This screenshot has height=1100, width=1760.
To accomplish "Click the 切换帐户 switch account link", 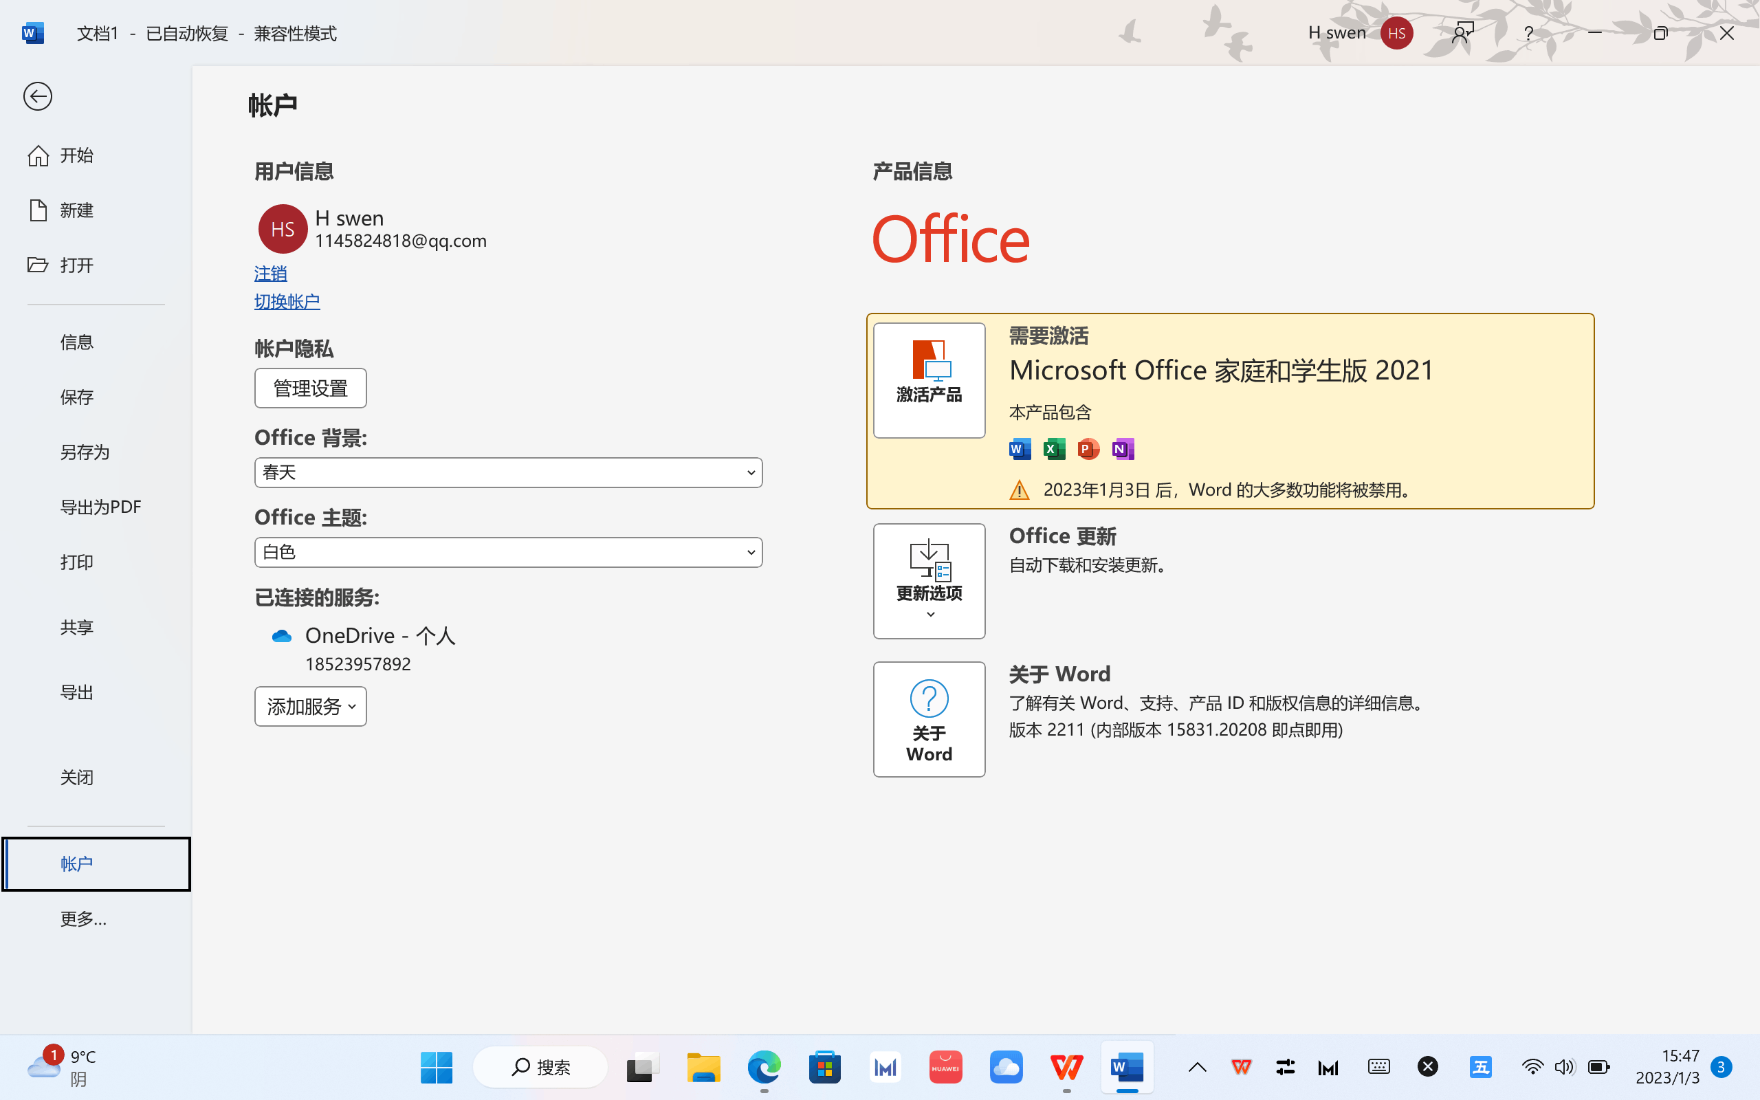I will click(287, 301).
